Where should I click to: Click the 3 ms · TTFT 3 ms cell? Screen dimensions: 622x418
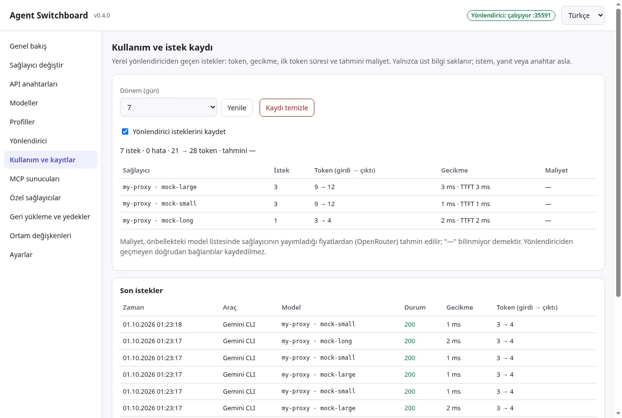click(x=466, y=187)
